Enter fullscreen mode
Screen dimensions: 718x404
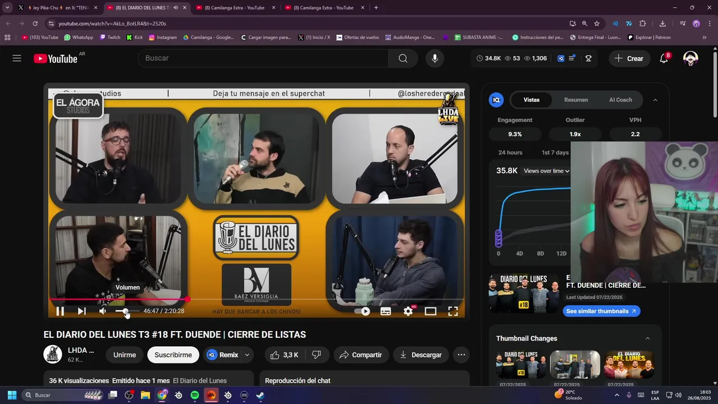tap(453, 311)
